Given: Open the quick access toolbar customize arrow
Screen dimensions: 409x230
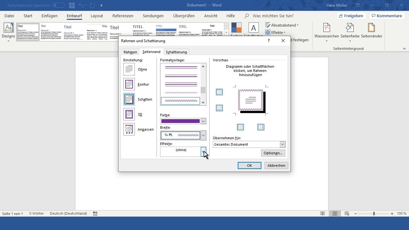Looking at the screenshot, I should 102,5.
